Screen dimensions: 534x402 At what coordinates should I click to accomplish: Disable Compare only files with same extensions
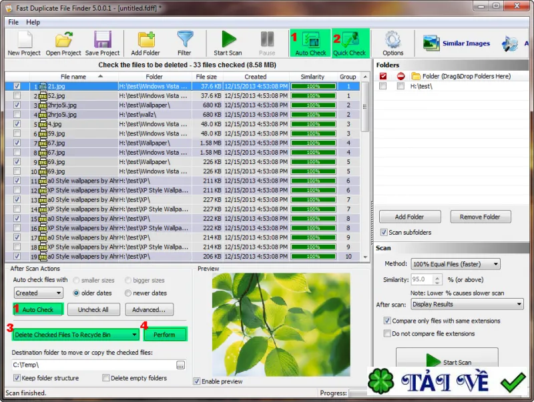tap(388, 321)
